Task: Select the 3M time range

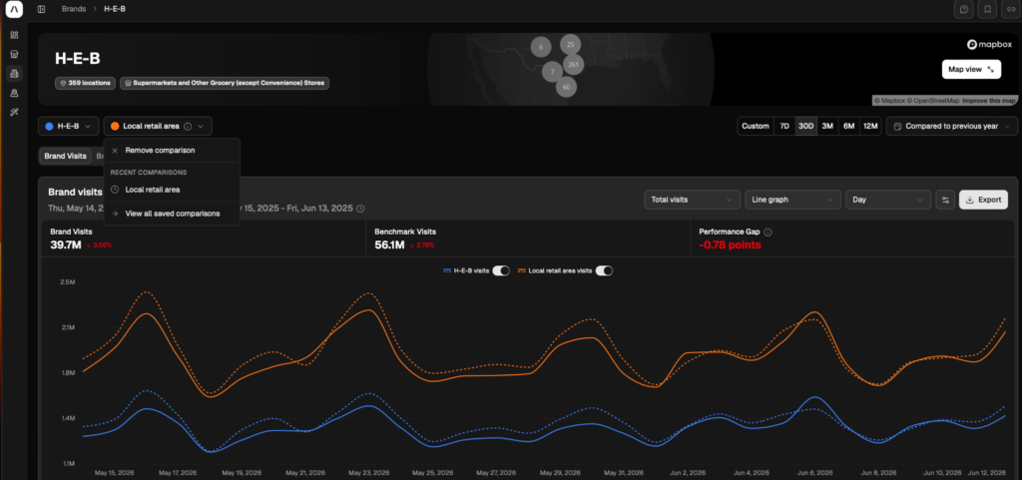Action: point(827,127)
